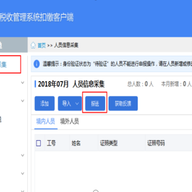Tick the select-all checkbox in table header
The width and height of the screenshot is (192, 192).
click(x=38, y=143)
